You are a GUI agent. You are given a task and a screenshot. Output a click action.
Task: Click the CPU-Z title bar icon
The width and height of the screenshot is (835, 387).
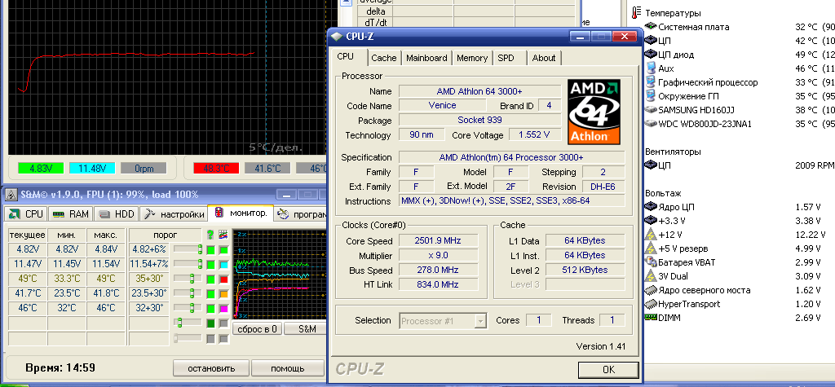[x=337, y=36]
